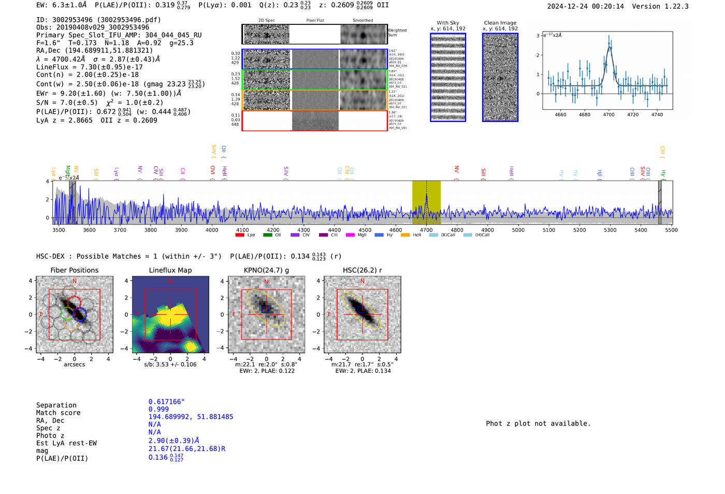Select the blue-outlined fiber cutout row
This screenshot has width=725, height=494.
click(x=315, y=59)
